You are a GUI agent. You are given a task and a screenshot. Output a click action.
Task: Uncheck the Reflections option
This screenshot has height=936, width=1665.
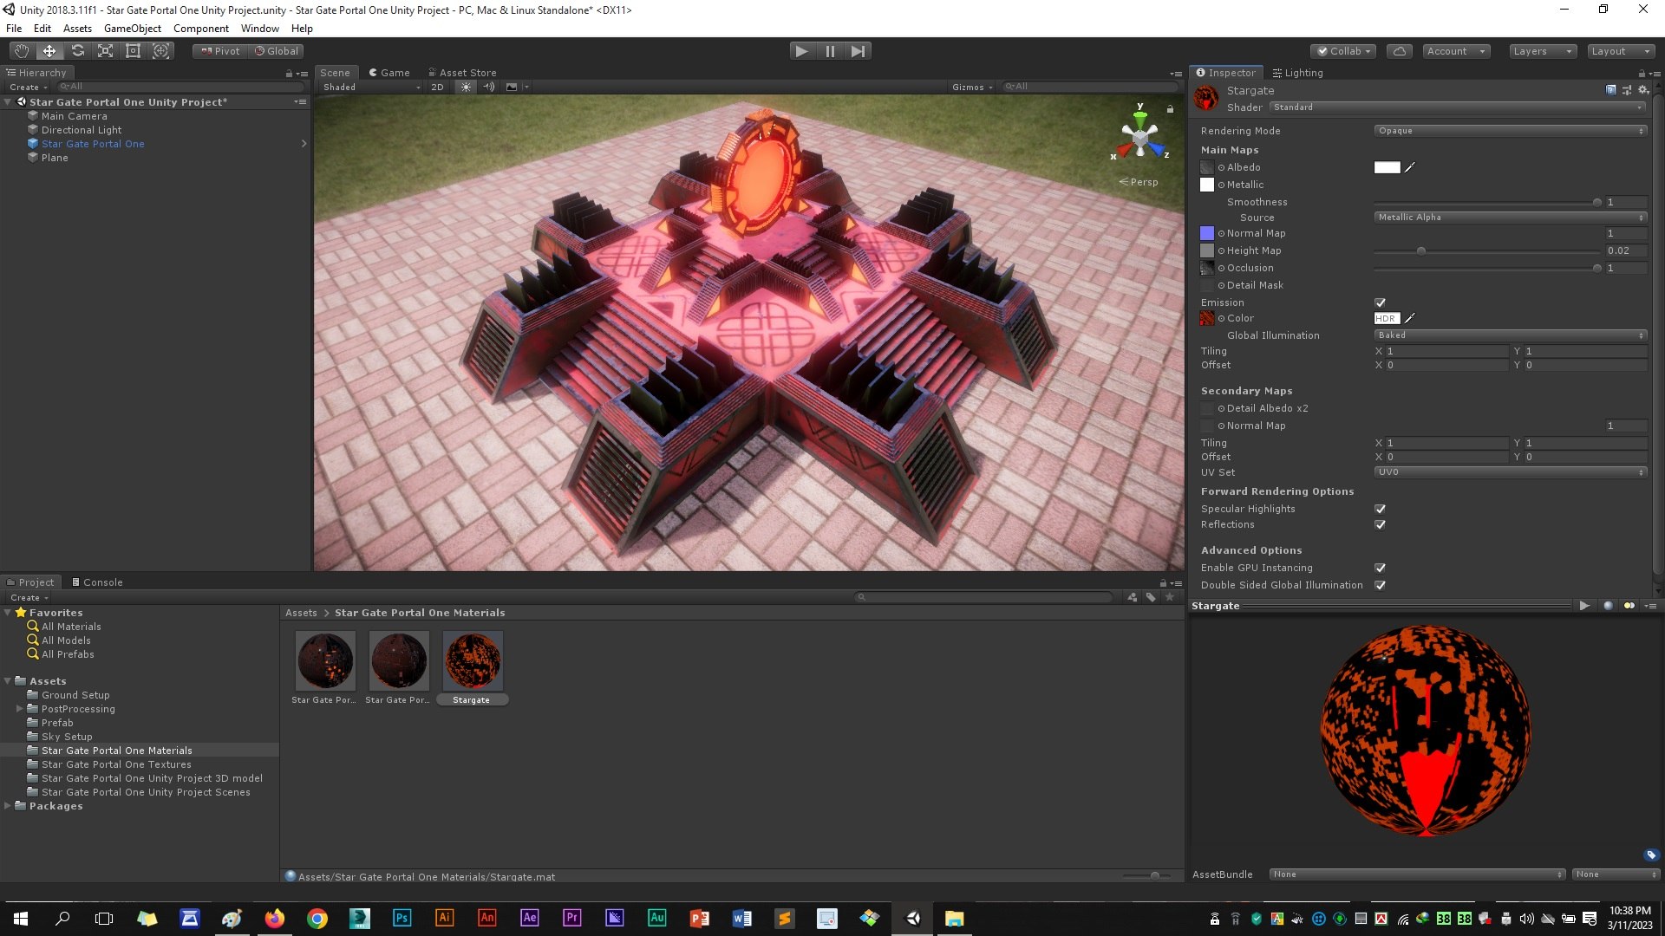click(x=1380, y=524)
